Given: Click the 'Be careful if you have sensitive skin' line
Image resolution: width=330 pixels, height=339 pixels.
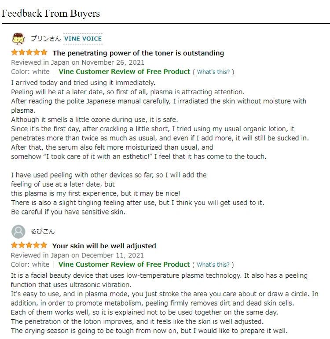Looking at the screenshot, I should point(68,212).
